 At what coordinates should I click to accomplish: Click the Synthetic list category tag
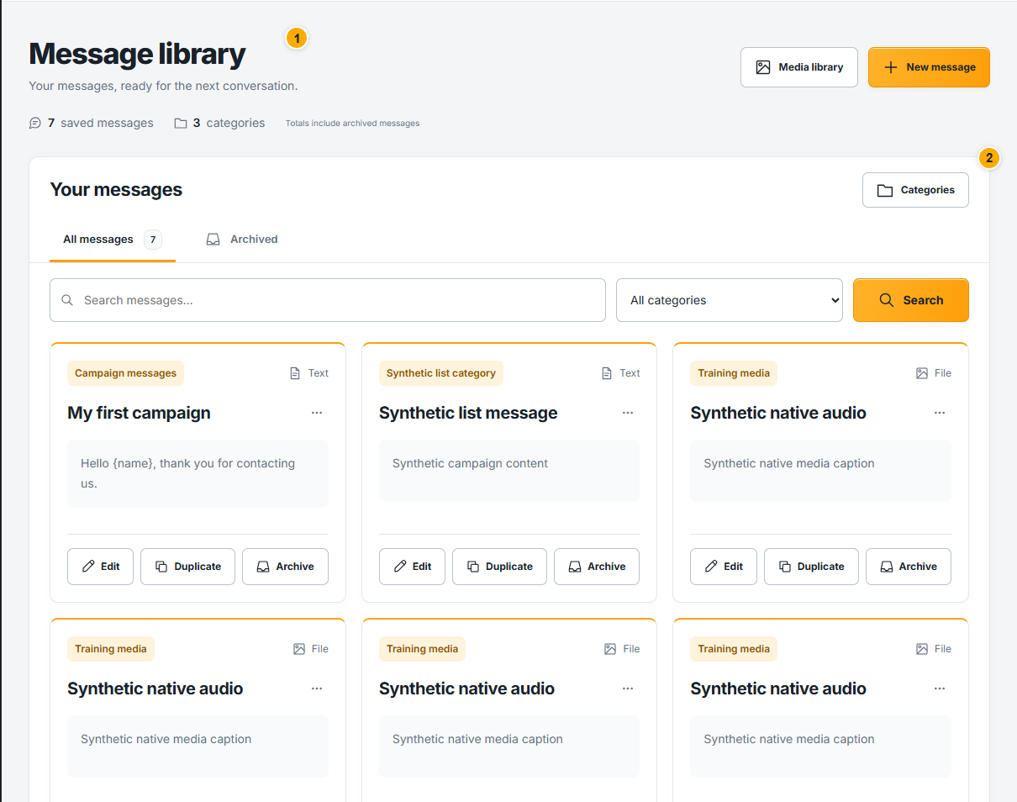(441, 373)
